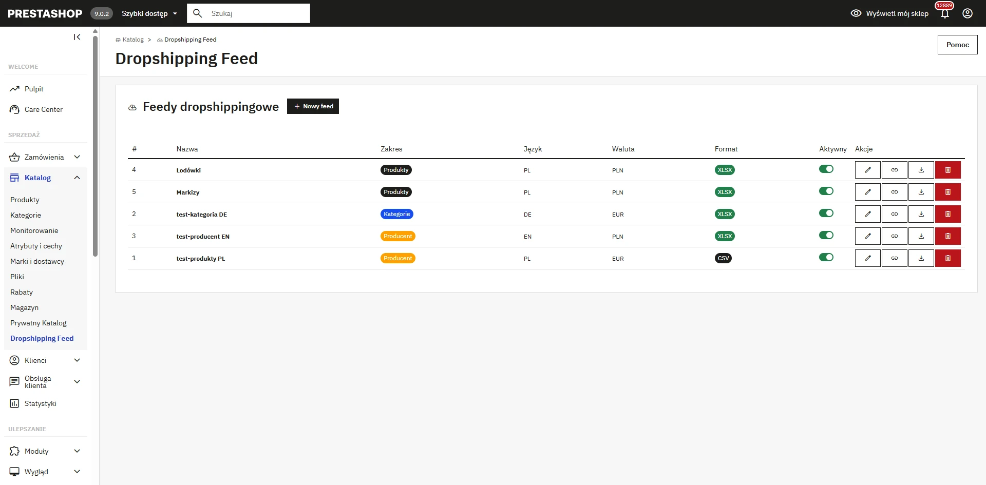Click the Katalog breadcrumb link
The image size is (986, 485).
133,40
